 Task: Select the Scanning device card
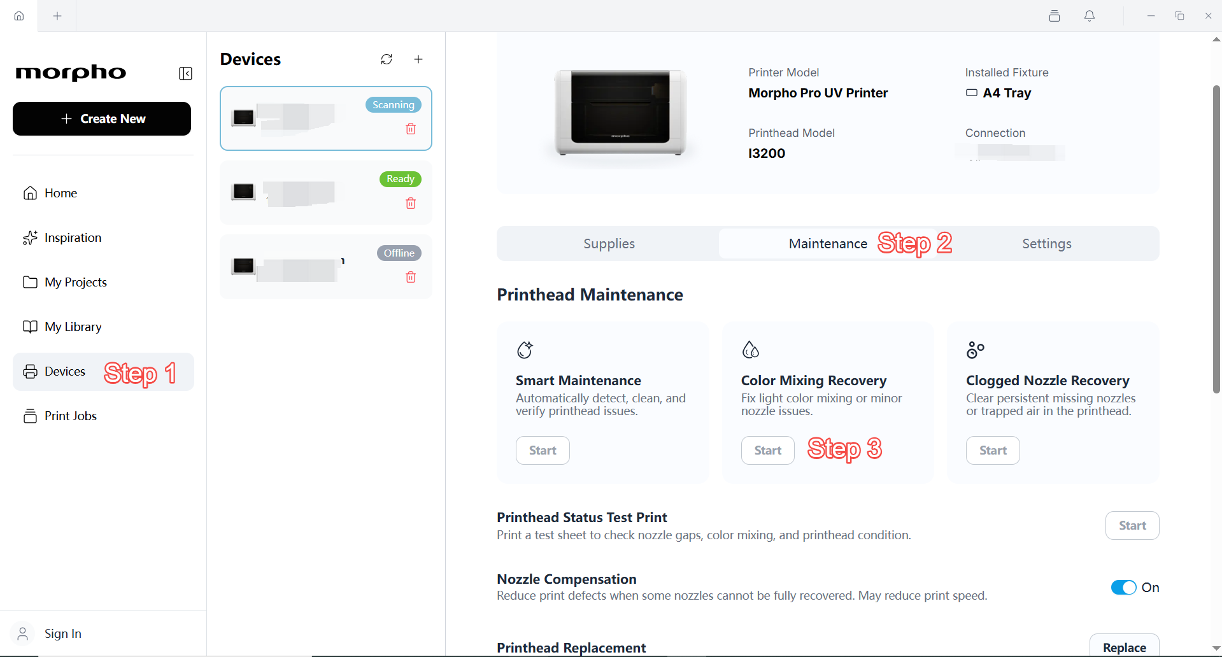(x=326, y=118)
